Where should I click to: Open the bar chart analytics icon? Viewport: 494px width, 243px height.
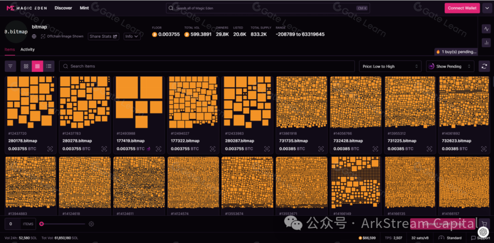click(x=486, y=42)
